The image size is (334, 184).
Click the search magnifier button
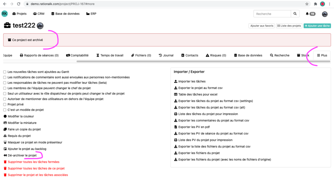295,14
